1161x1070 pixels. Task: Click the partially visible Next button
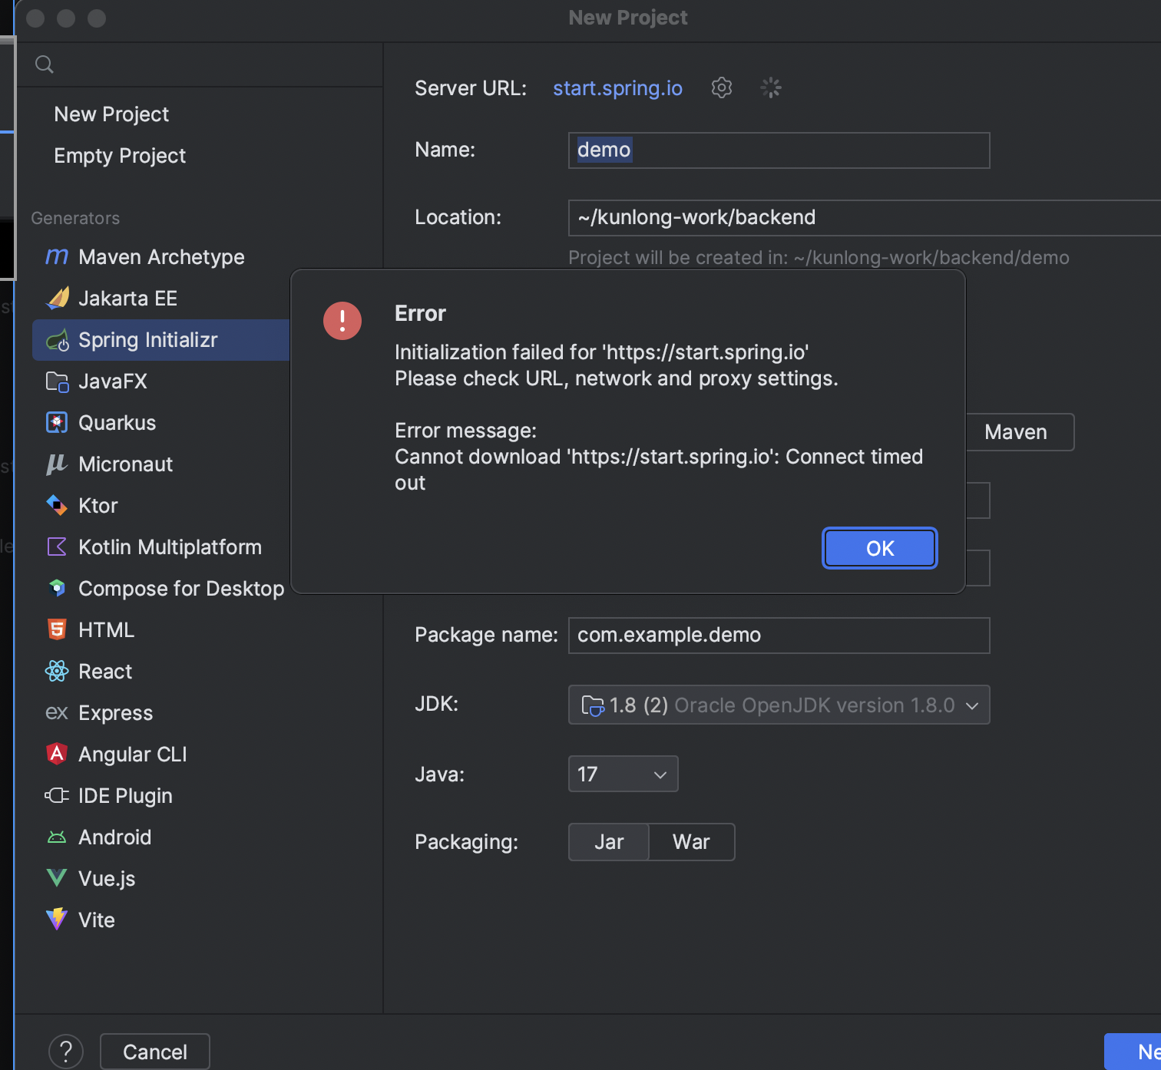pos(1133,1052)
